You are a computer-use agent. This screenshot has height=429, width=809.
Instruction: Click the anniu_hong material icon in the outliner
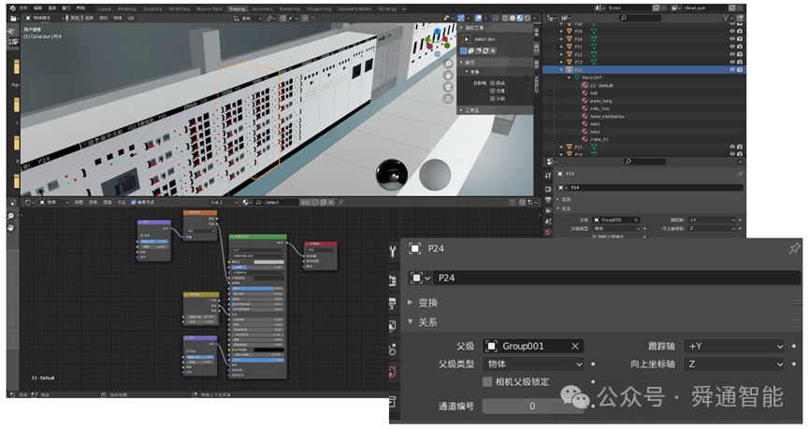tap(585, 101)
